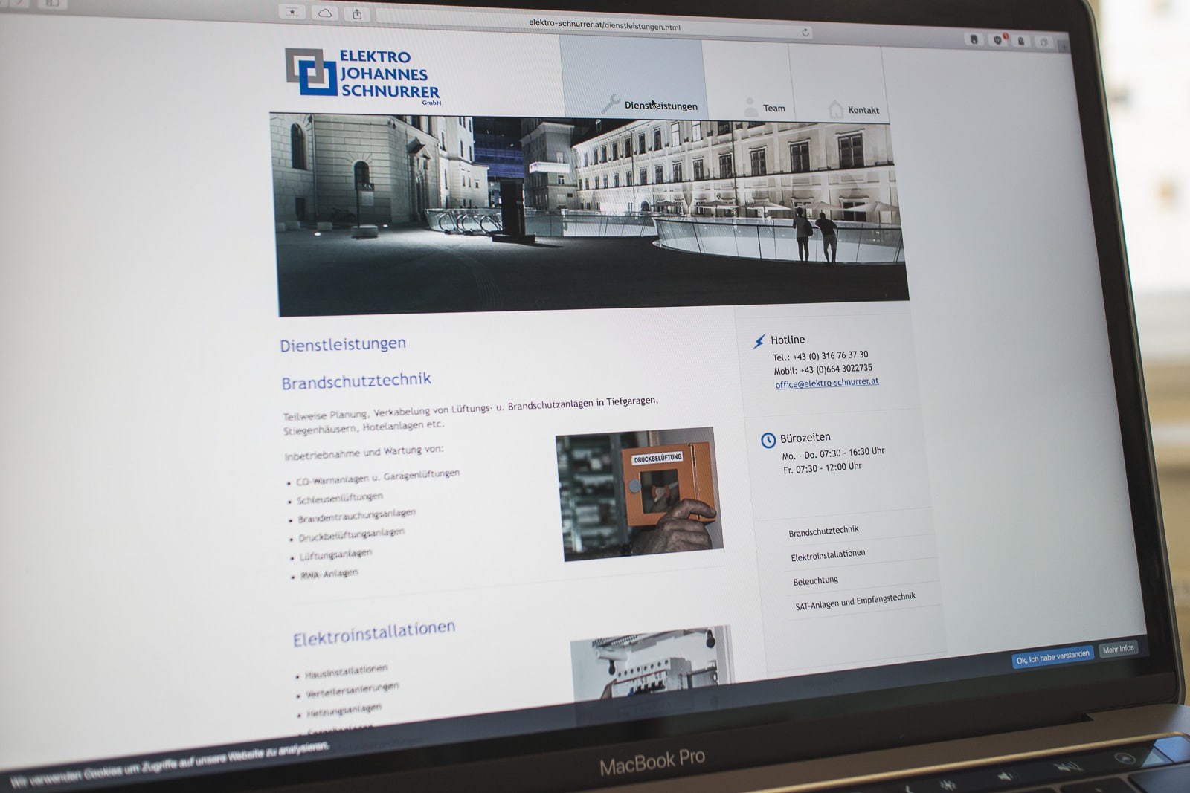Click the Hausinstallationen list item
This screenshot has height=793, width=1190.
tap(346, 670)
